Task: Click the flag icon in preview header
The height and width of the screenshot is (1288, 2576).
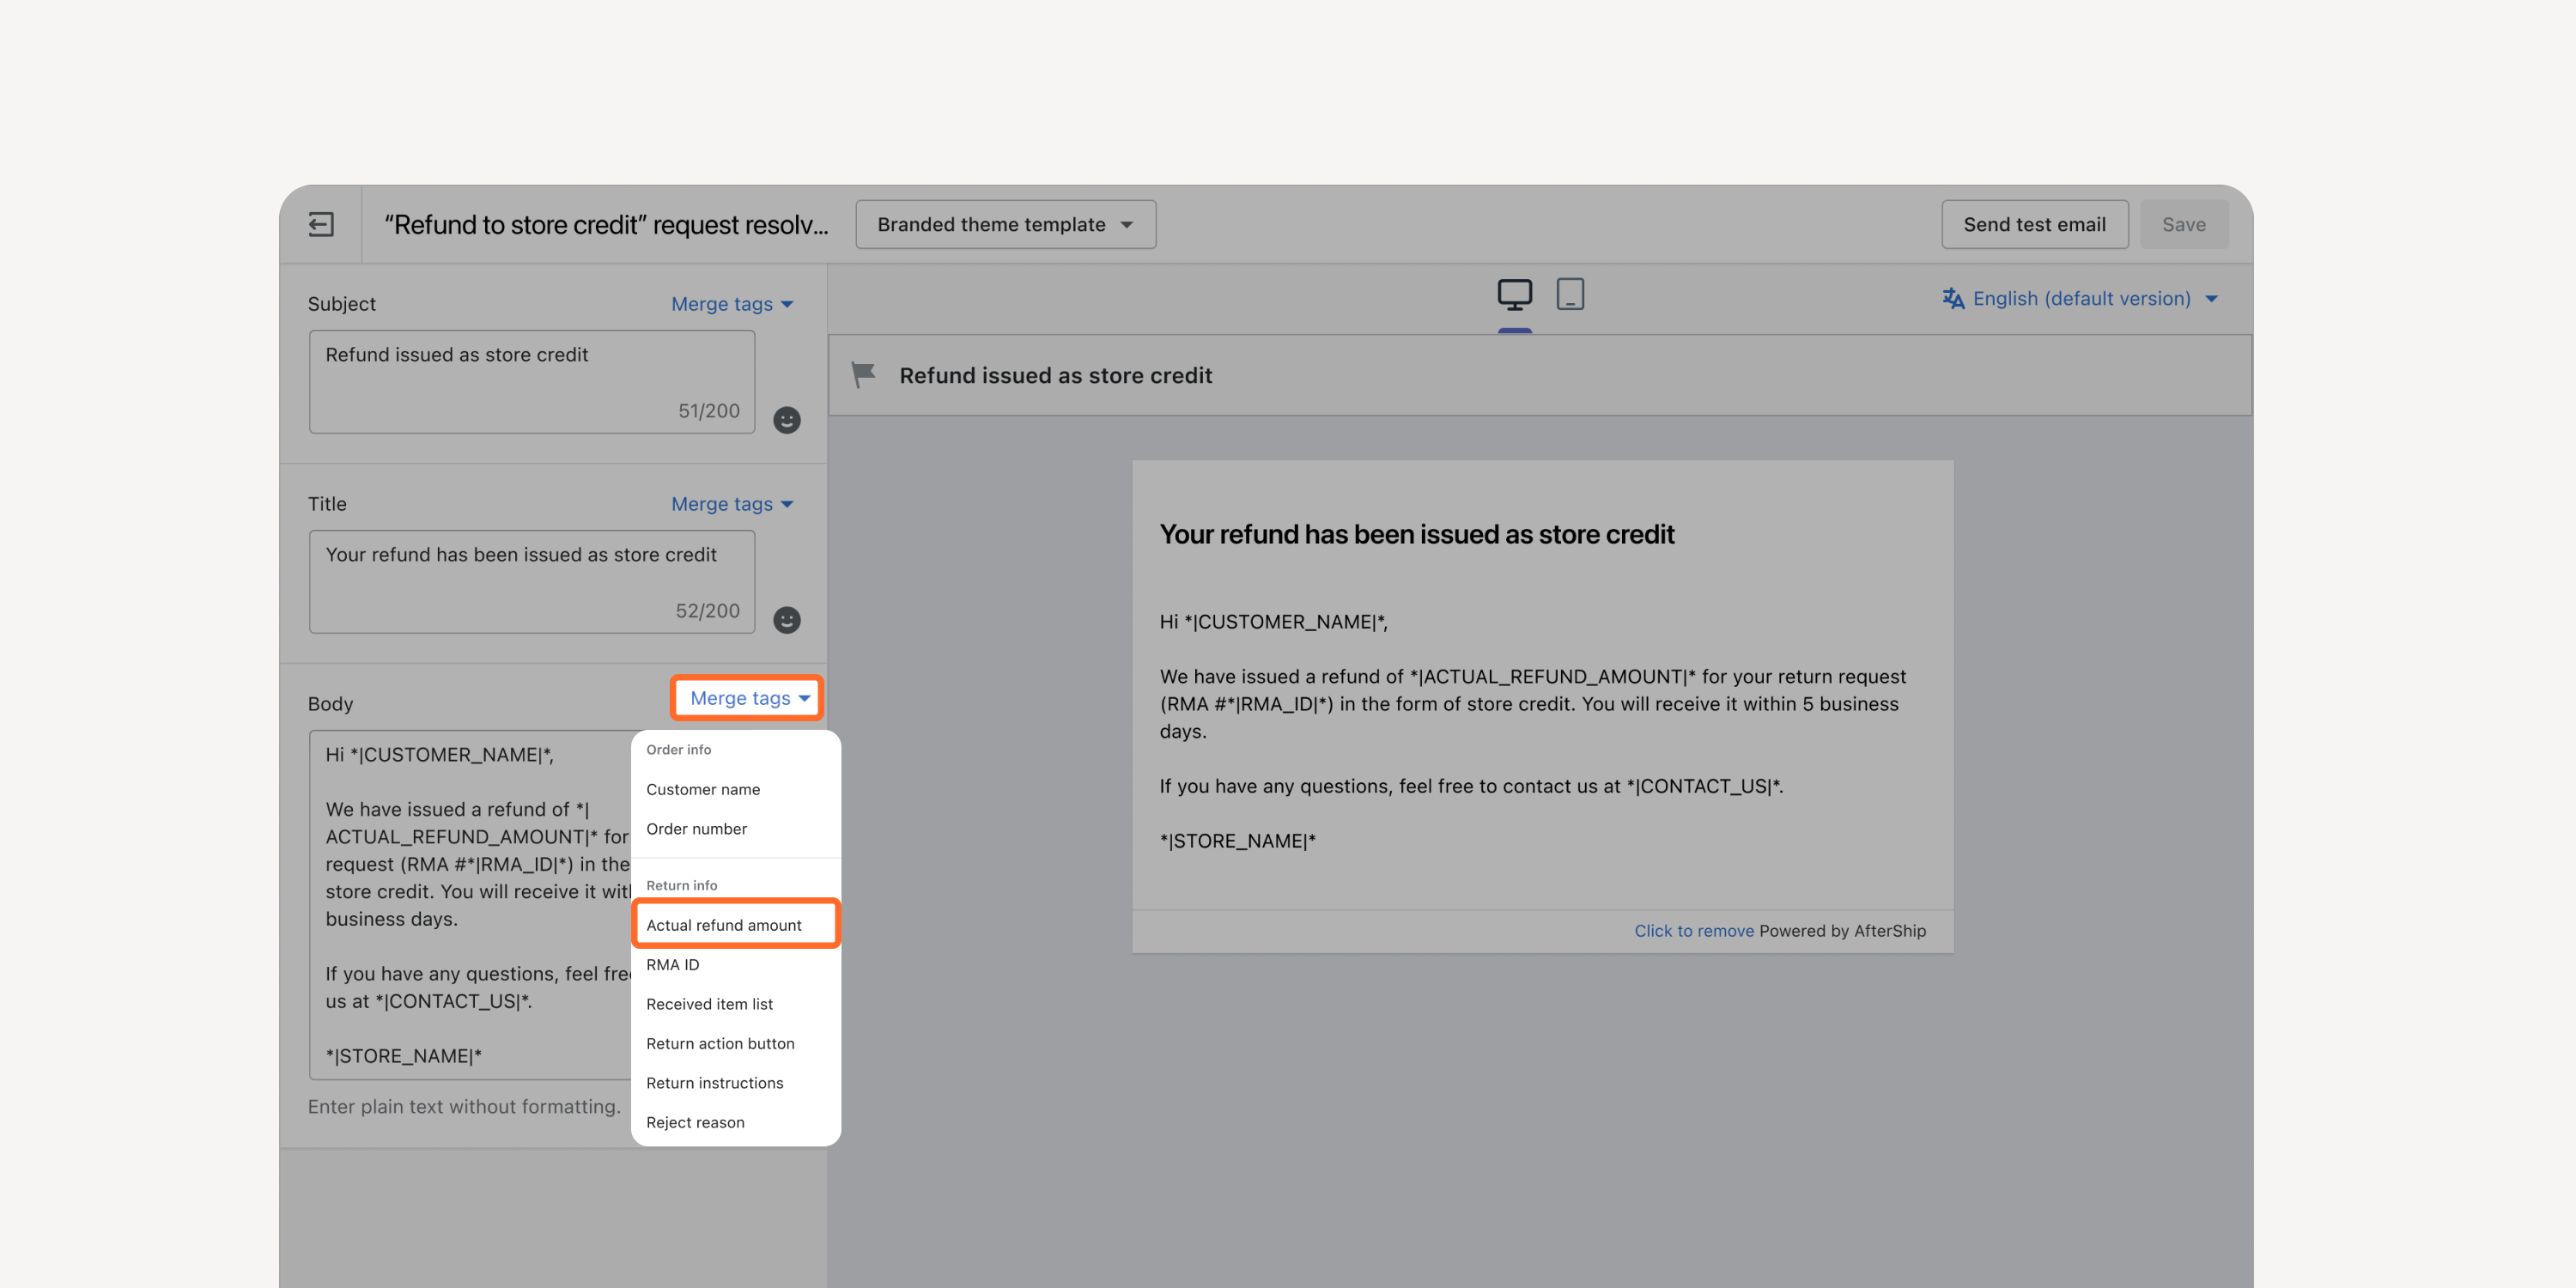Action: pyautogui.click(x=863, y=375)
